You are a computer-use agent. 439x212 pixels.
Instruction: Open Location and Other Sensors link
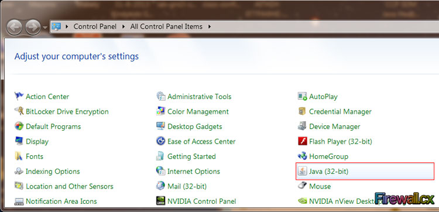pos(70,186)
